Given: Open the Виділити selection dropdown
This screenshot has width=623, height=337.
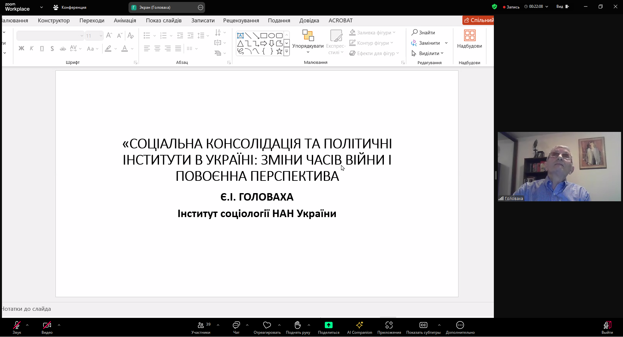Looking at the screenshot, I should pos(427,53).
